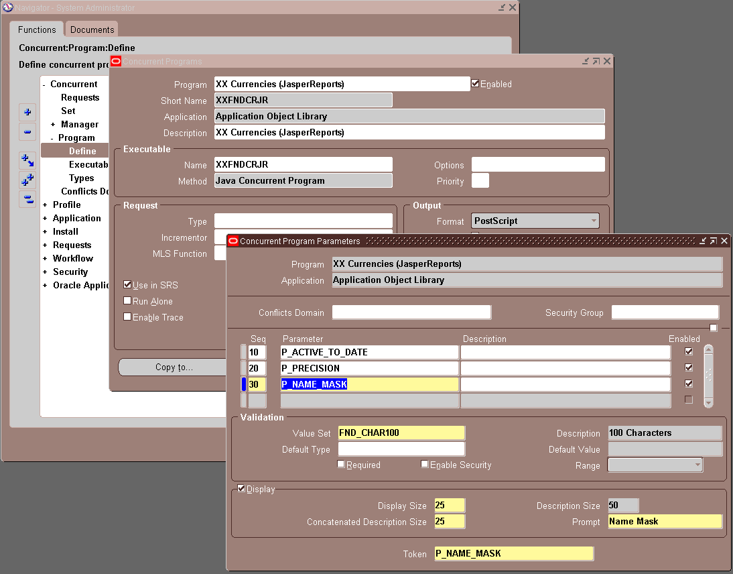
Task: Select the P_ACTIVE_TO_DATE parameter field
Action: (x=369, y=352)
